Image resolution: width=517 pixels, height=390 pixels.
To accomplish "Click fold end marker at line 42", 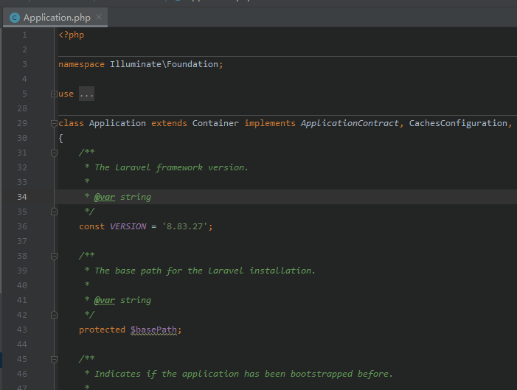I will click(x=54, y=315).
